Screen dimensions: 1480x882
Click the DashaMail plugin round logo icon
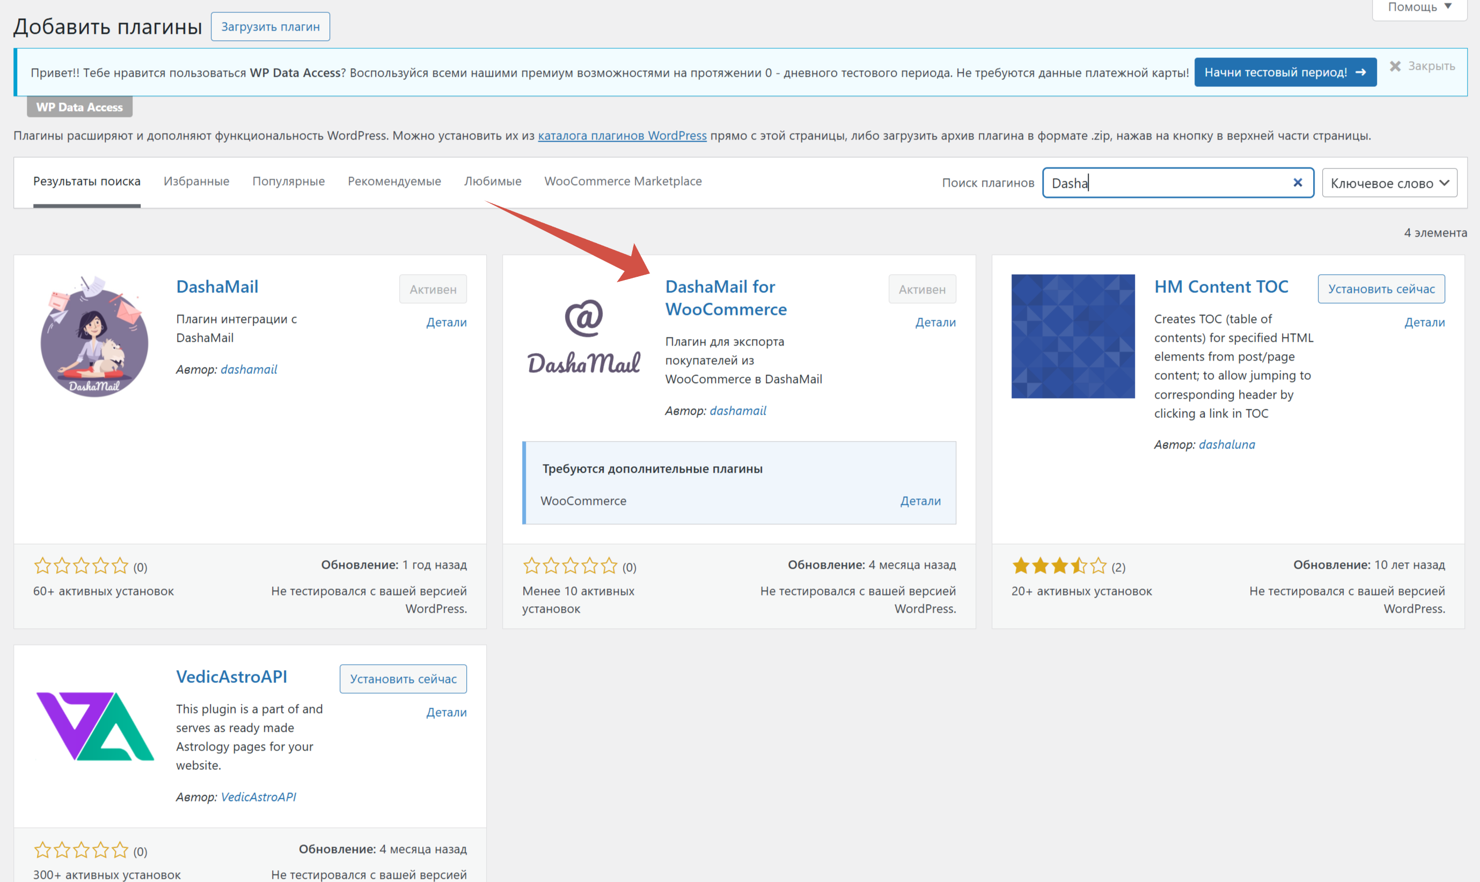94,336
